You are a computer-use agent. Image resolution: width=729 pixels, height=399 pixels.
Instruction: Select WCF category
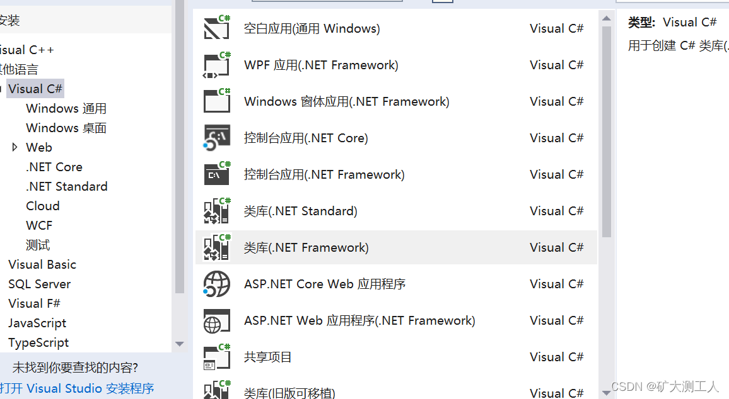[x=40, y=225]
